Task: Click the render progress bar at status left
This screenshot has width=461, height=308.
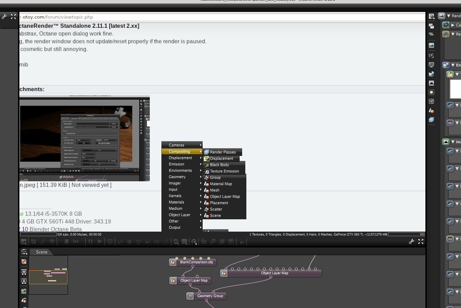Action: [x=38, y=234]
